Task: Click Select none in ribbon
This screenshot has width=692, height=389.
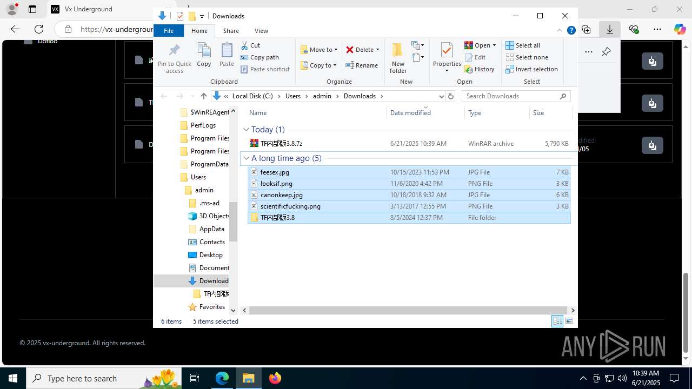Action: (x=527, y=57)
